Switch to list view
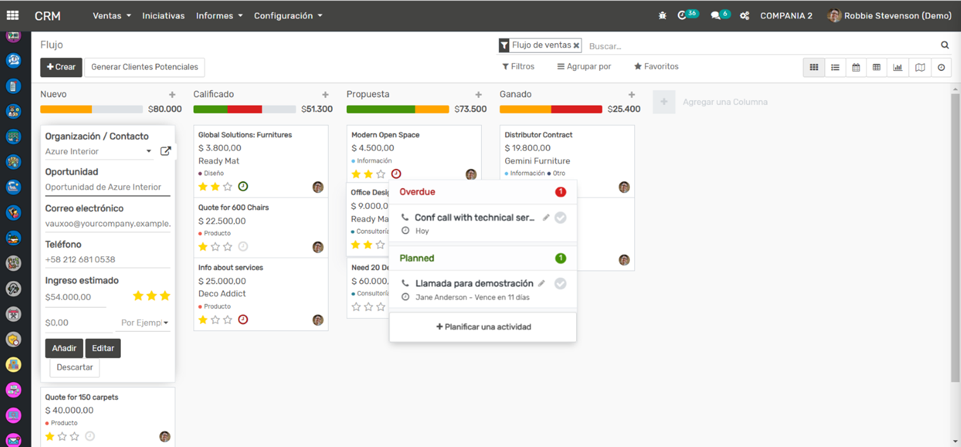The height and width of the screenshot is (447, 961). 835,67
